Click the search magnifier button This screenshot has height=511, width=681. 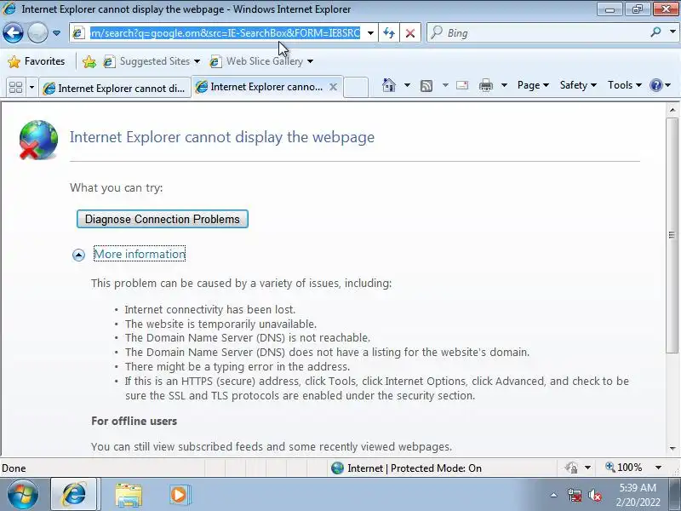pos(655,32)
